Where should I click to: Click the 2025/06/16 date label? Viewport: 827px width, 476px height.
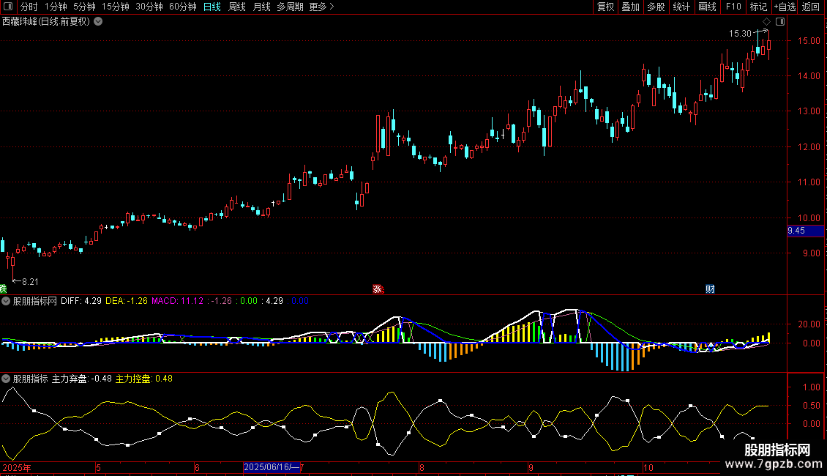click(x=271, y=467)
